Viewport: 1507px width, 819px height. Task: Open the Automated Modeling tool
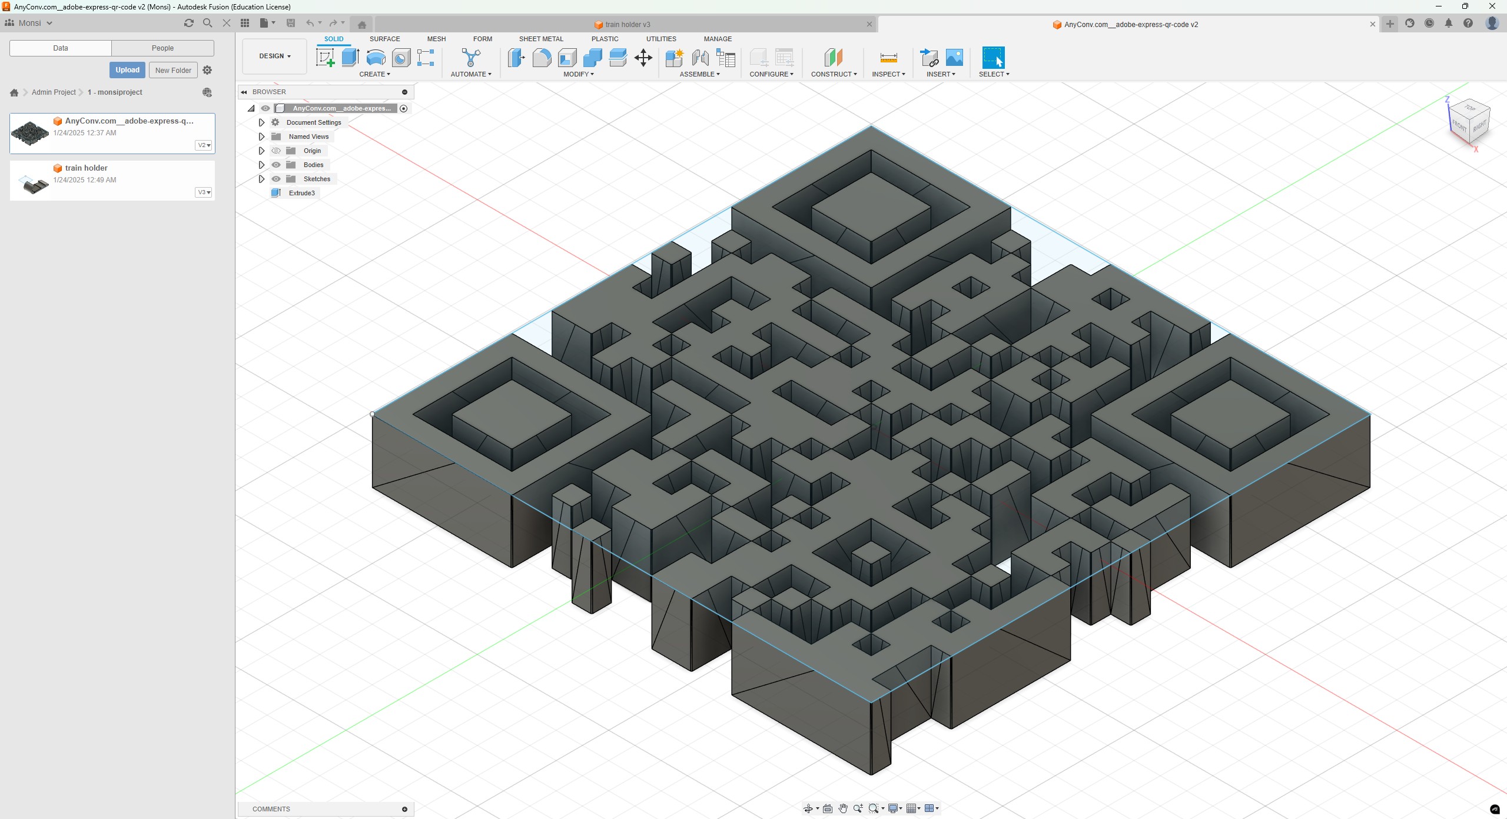coord(471,58)
